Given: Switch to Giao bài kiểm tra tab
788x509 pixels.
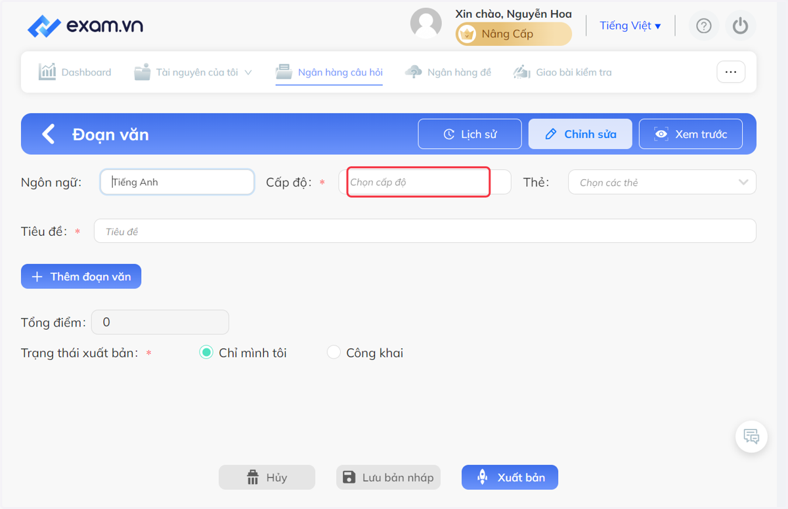Looking at the screenshot, I should point(562,72).
